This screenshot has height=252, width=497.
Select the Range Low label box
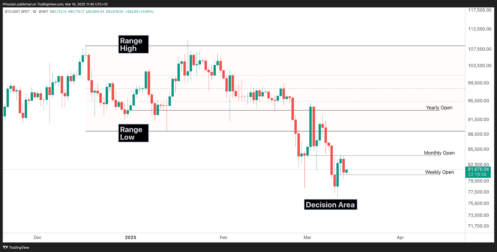(x=133, y=133)
